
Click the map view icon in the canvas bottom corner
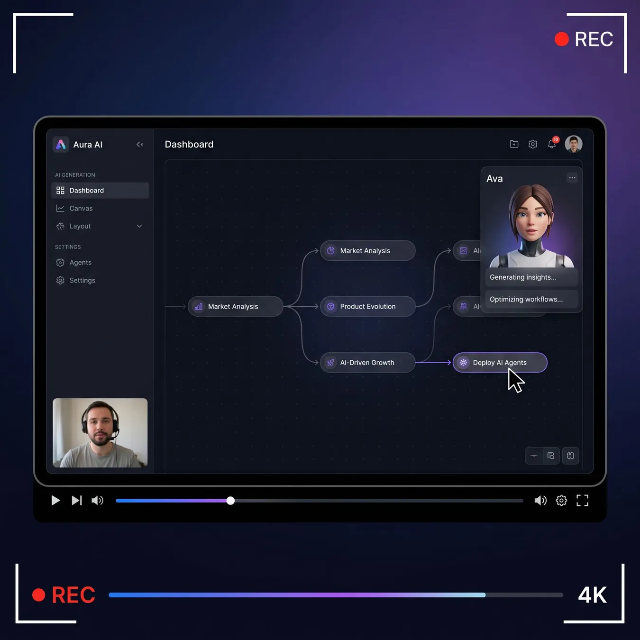click(x=571, y=456)
